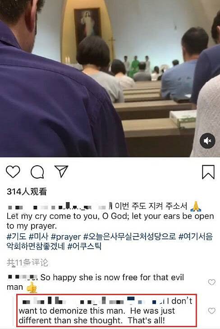Tap the church video to pause
The image size is (220, 329).
(x=110, y=79)
